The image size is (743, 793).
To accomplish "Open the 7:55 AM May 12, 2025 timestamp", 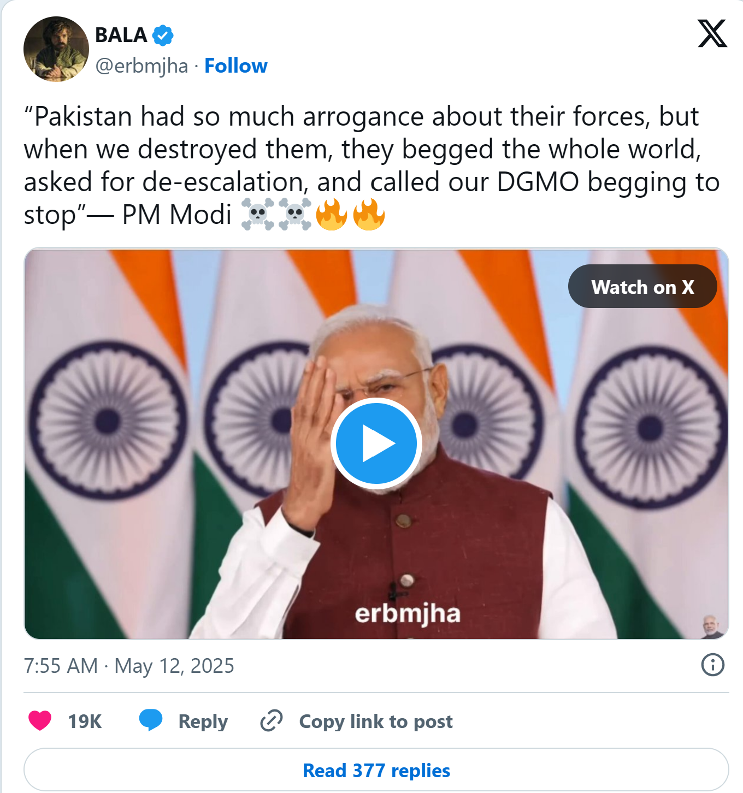I will [129, 666].
